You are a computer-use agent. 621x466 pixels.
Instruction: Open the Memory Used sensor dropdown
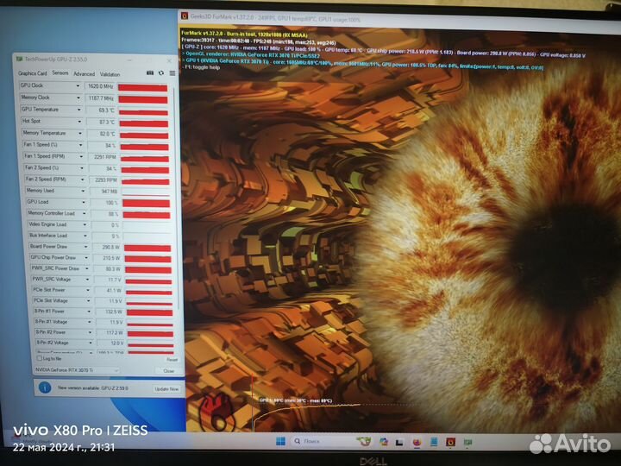coord(83,191)
